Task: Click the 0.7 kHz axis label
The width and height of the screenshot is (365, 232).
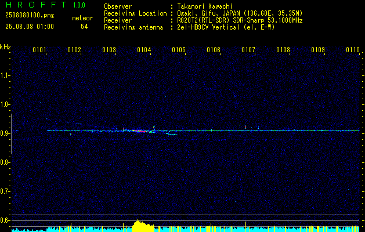Action: point(5,191)
